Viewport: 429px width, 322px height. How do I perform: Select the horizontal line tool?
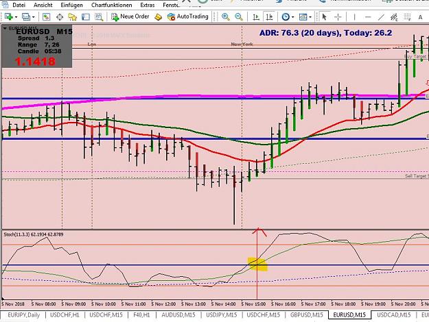[x=368, y=17]
